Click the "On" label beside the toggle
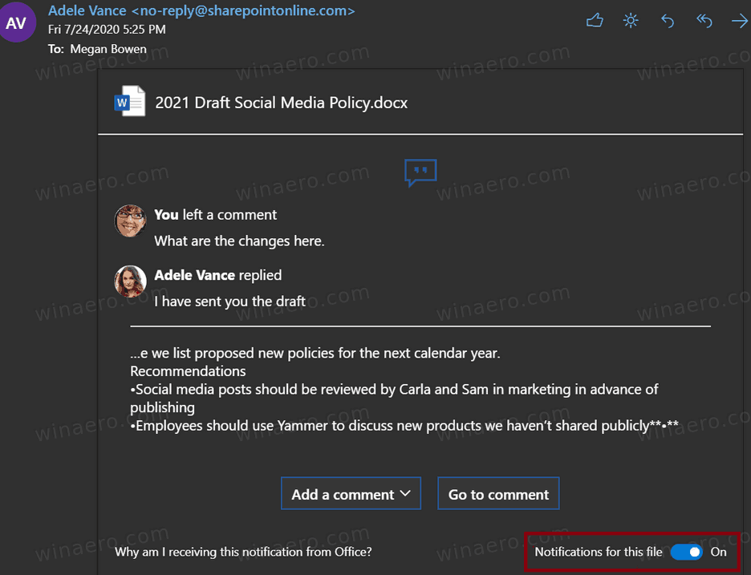Viewport: 751px width, 575px height. [718, 552]
